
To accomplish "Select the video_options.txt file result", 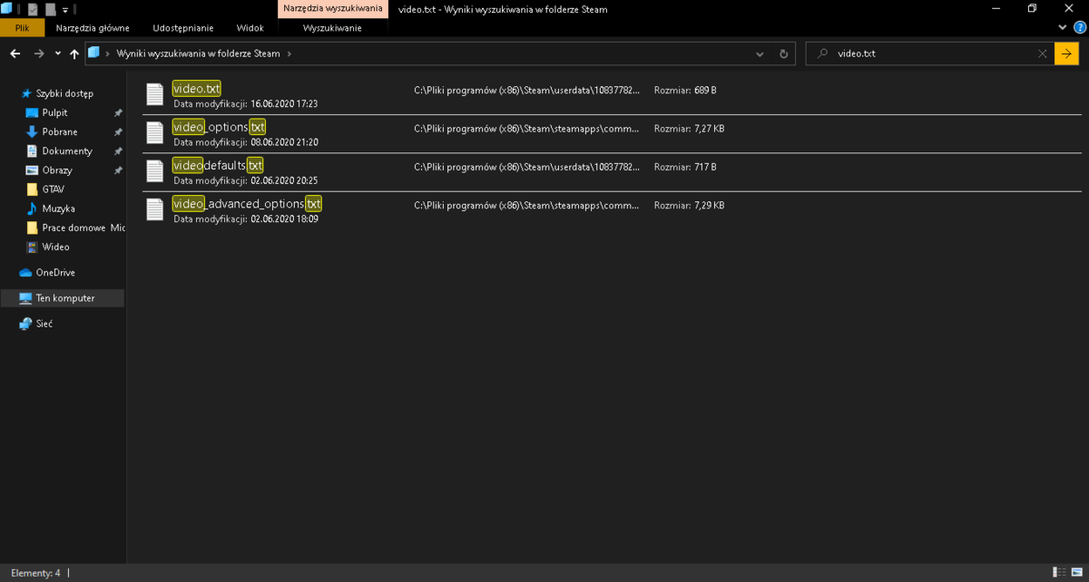I will pyautogui.click(x=612, y=134).
